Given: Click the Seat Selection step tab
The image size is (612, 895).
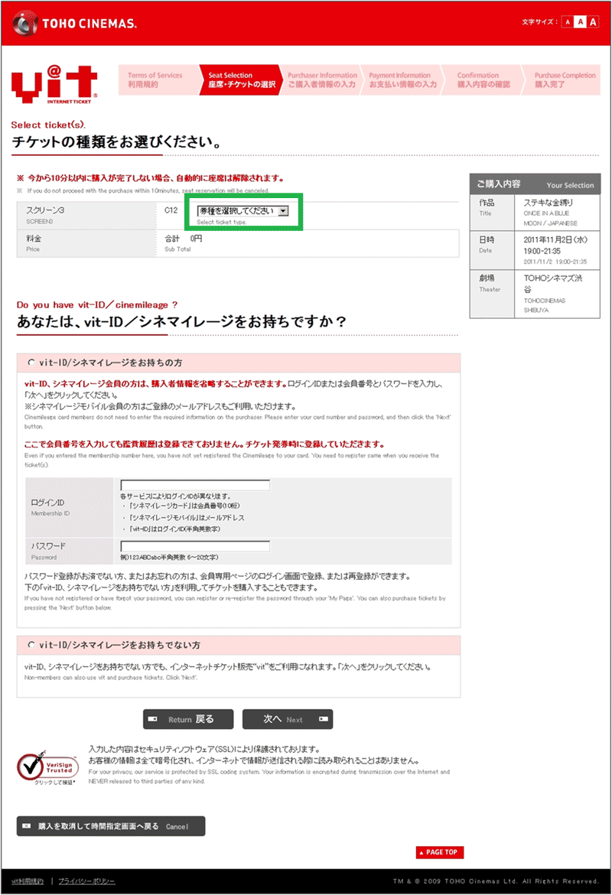Looking at the screenshot, I should pyautogui.click(x=241, y=80).
